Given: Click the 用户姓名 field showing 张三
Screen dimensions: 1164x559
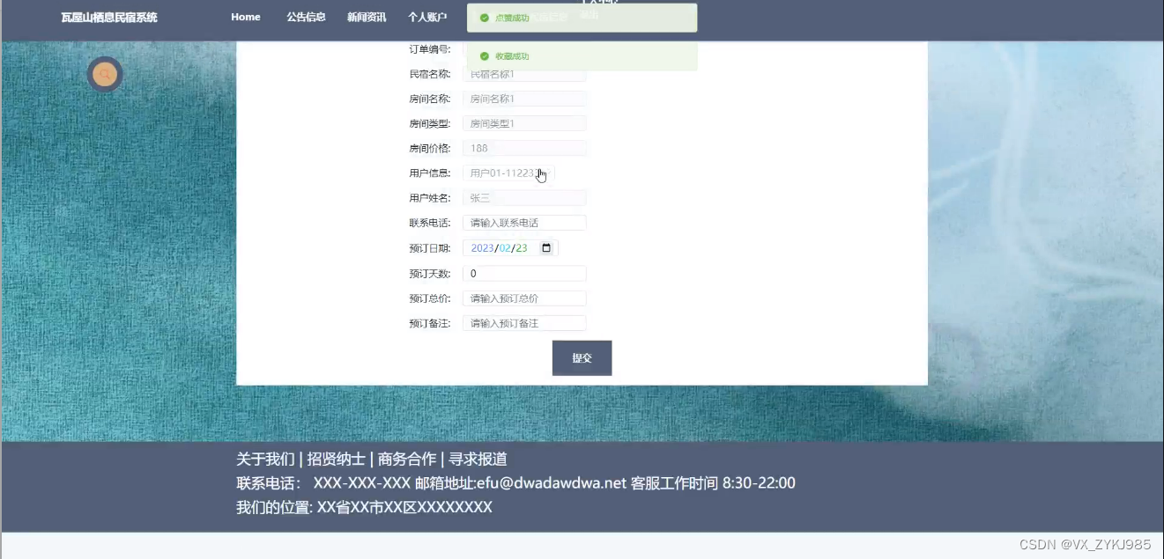Looking at the screenshot, I should 524,198.
